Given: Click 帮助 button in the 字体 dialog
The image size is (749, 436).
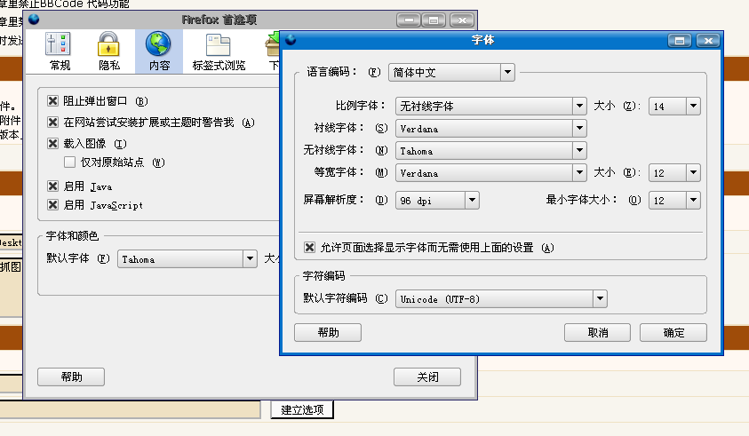Looking at the screenshot, I should tap(328, 332).
